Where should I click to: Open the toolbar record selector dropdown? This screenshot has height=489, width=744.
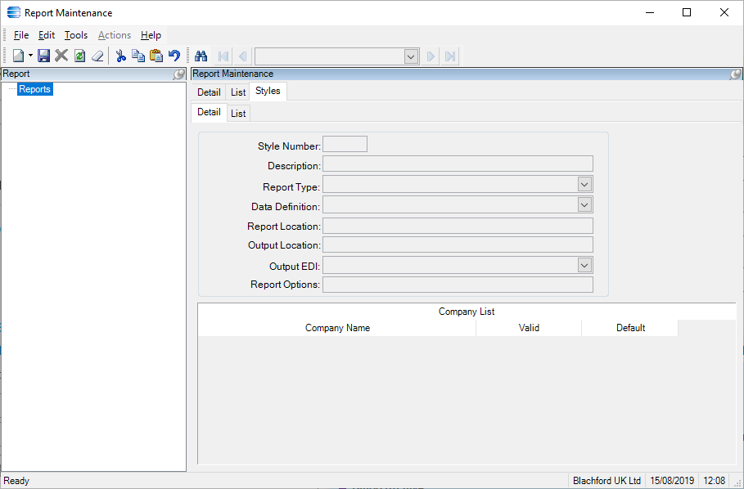(411, 57)
